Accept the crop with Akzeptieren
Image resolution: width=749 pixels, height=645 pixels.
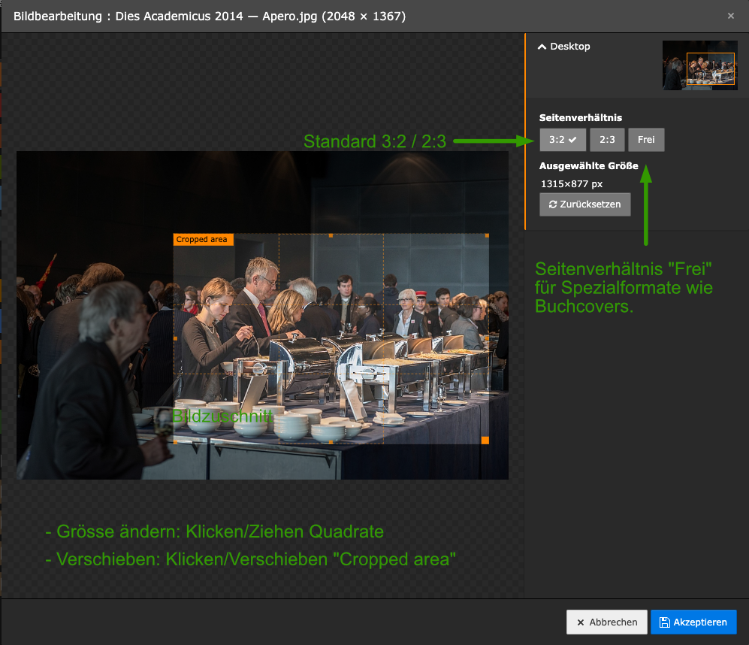tap(693, 622)
